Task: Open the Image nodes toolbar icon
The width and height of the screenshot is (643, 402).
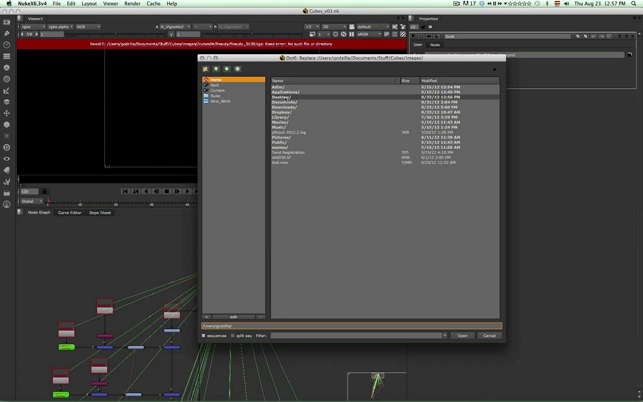Action: click(x=7, y=22)
